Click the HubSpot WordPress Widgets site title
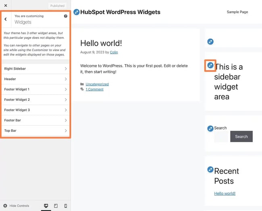 coord(120,12)
